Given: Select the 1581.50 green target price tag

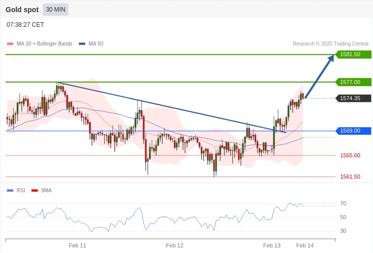Looking at the screenshot, I should click(x=353, y=54).
